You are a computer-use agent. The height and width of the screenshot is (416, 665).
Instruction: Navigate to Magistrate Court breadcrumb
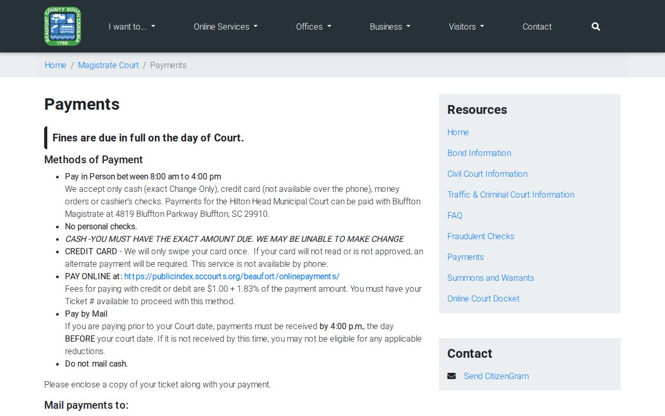coord(108,65)
